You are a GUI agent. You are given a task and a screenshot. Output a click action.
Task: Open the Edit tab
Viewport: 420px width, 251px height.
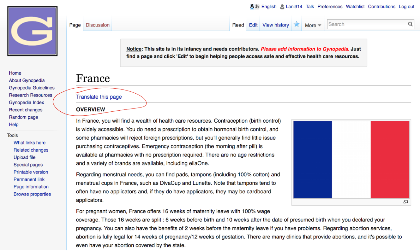coord(253,25)
